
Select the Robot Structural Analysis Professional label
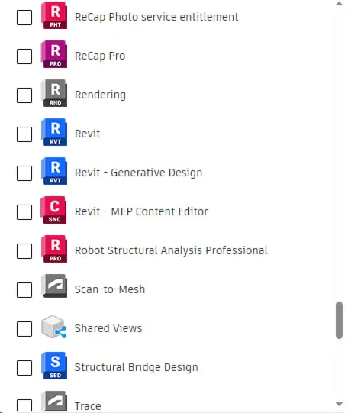tap(171, 250)
